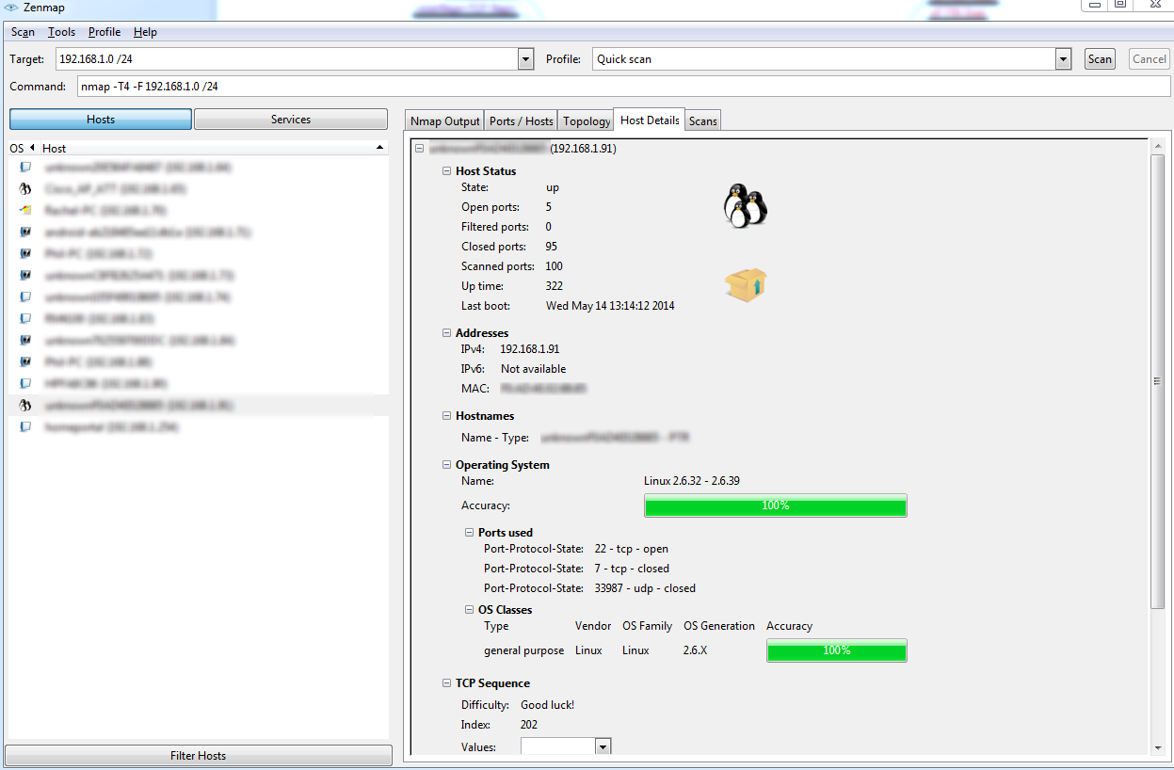
Task: Collapse the Host Status section
Action: [447, 171]
